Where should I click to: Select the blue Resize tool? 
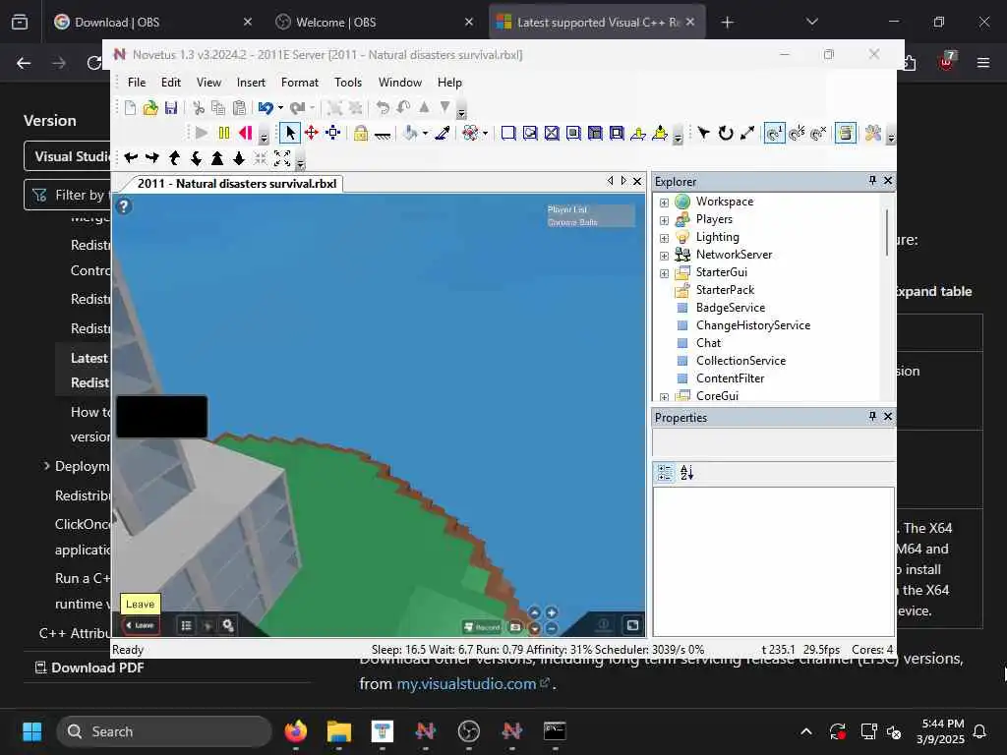[332, 133]
